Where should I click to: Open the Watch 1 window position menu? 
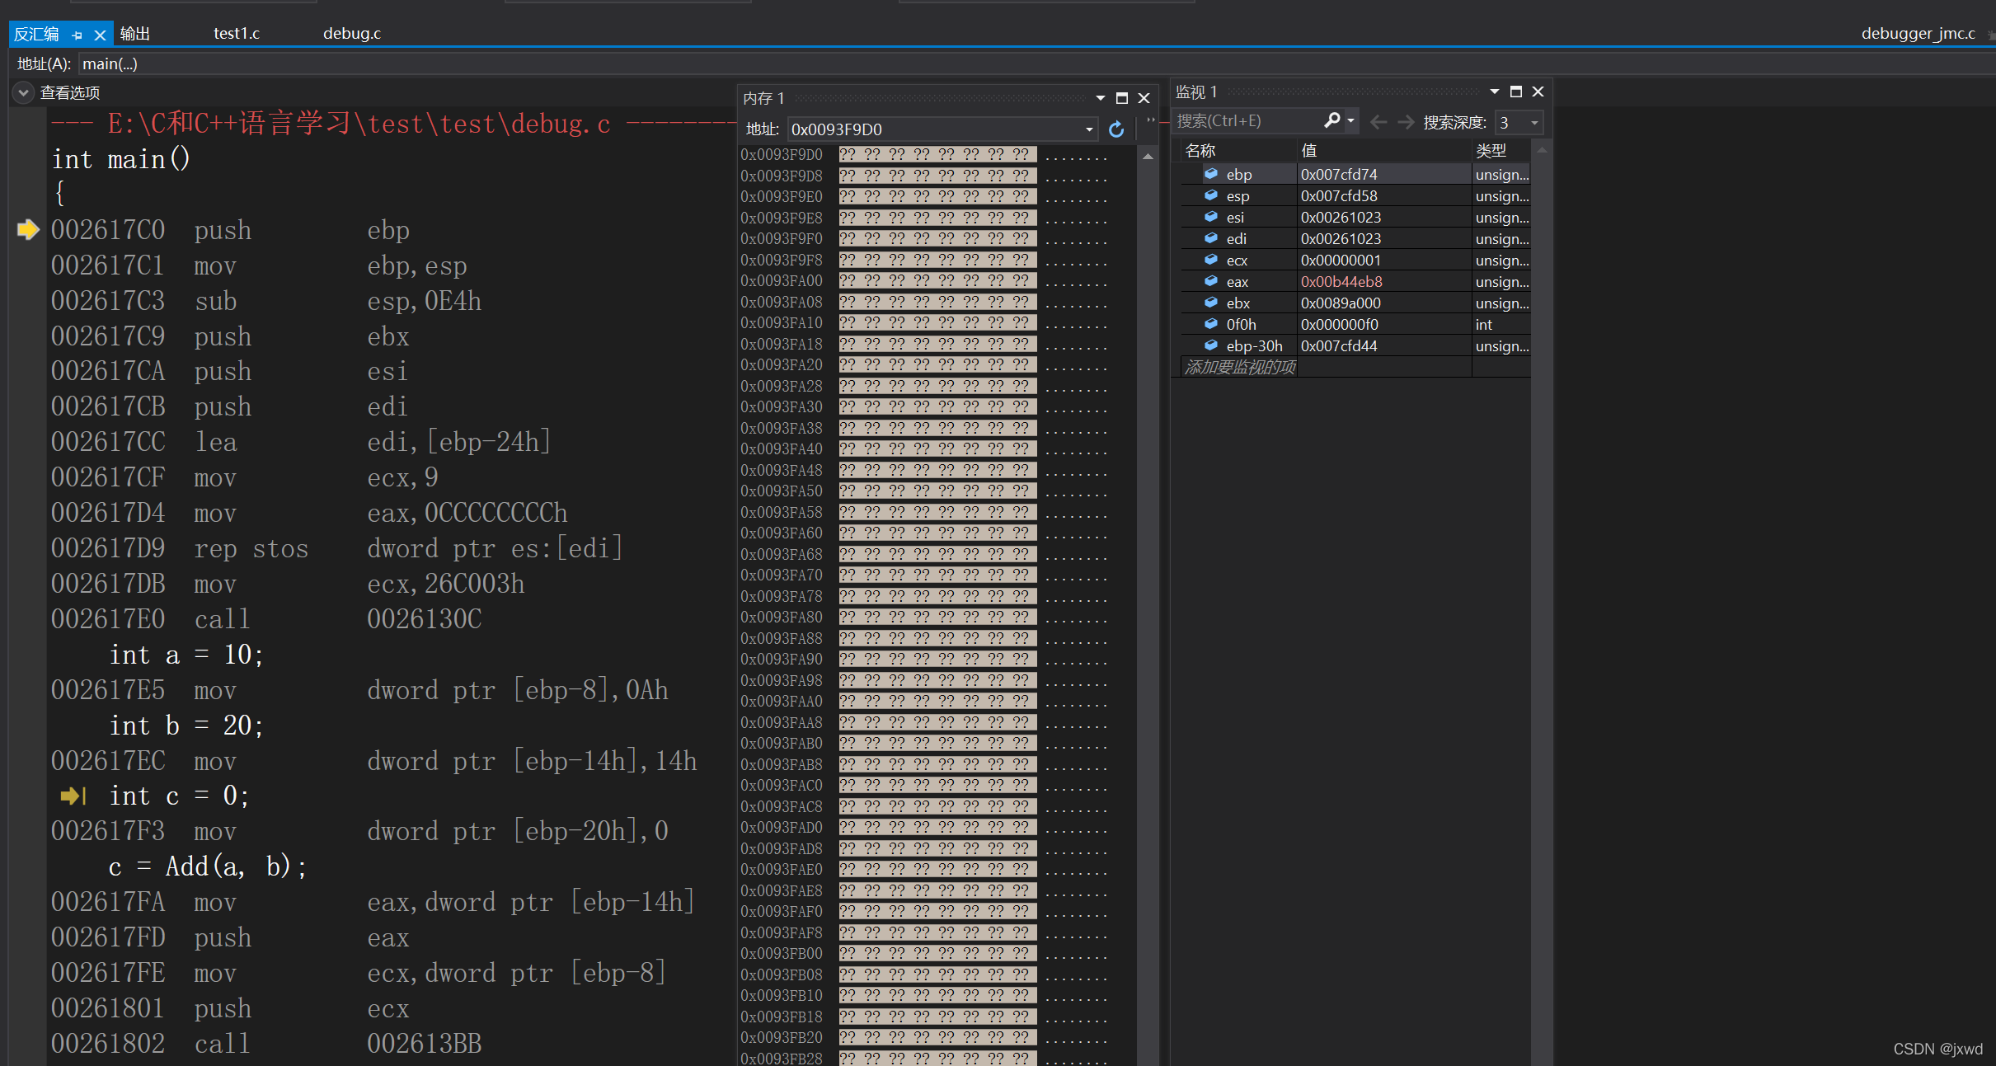point(1494,92)
